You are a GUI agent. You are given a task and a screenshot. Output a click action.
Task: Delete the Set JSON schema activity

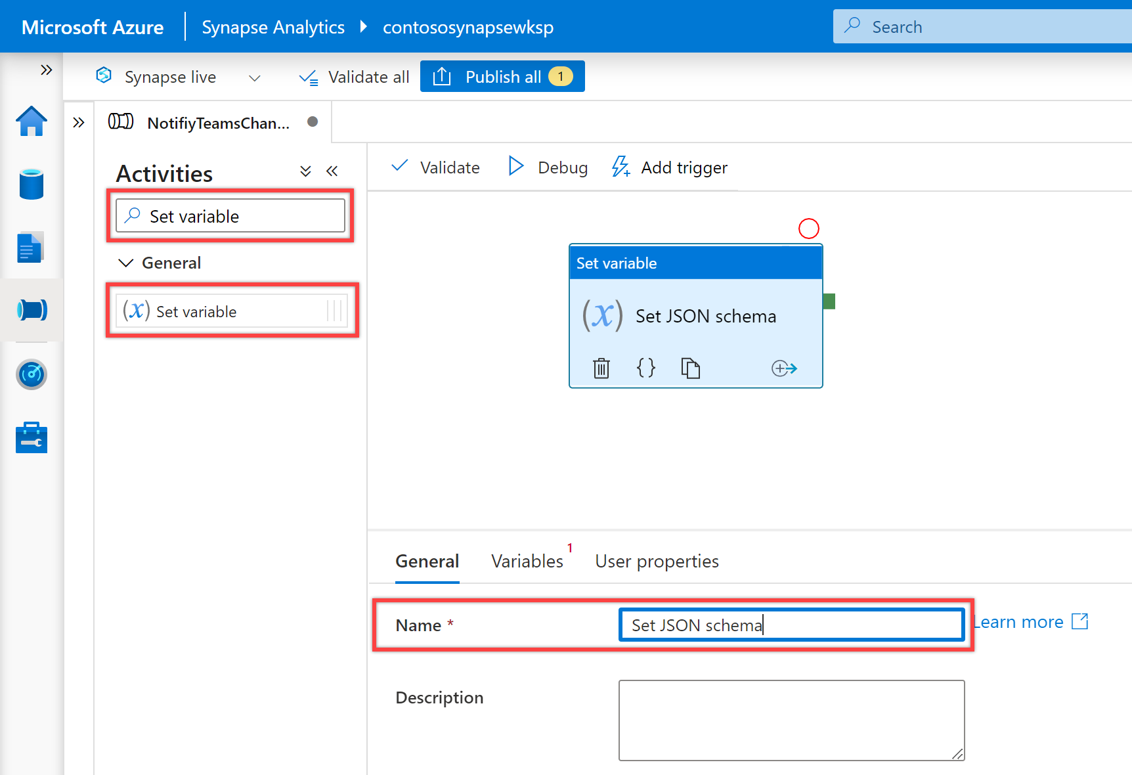click(601, 368)
